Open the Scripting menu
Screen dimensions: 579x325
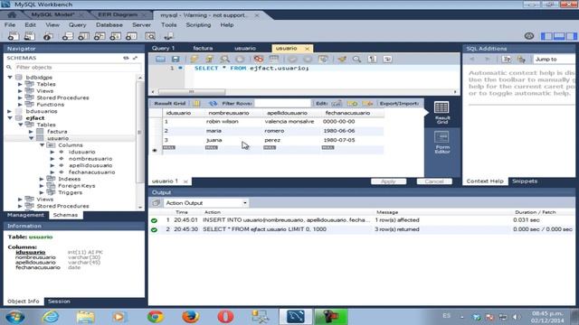coord(198,24)
